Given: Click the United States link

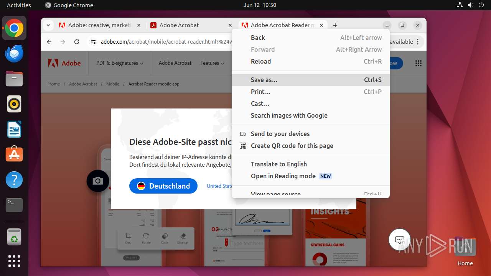Looking at the screenshot, I should click(219, 186).
